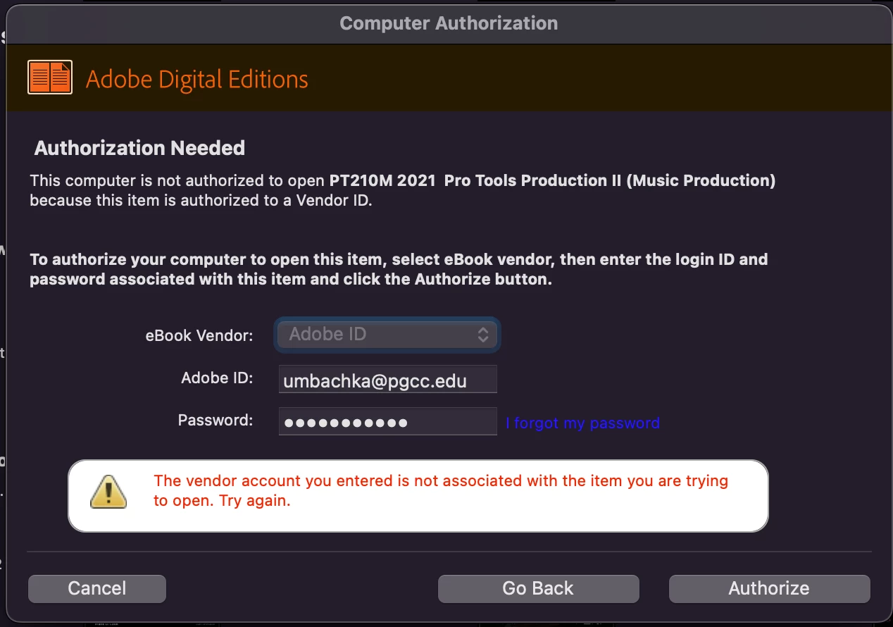Click the 'Adobe Digital Editions' title text

tap(197, 79)
